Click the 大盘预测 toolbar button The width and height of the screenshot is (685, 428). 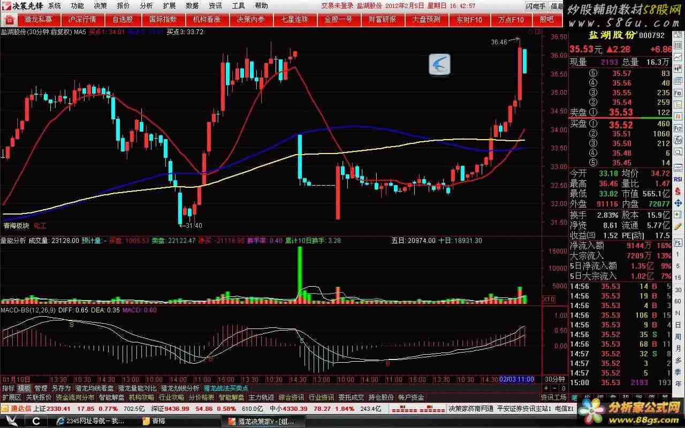(426, 20)
